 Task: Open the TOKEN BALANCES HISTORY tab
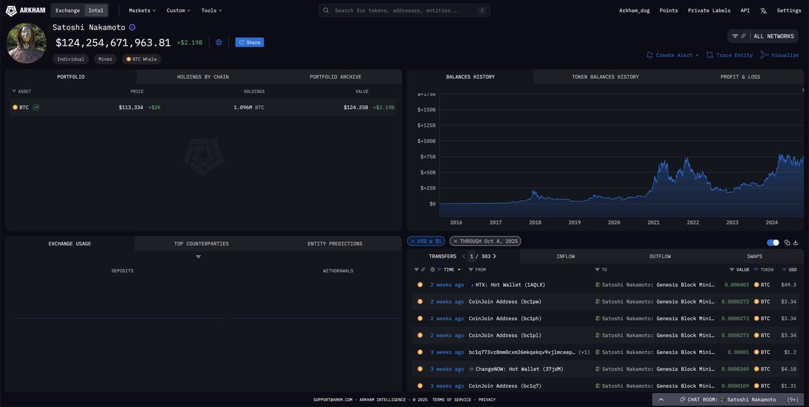click(x=605, y=77)
